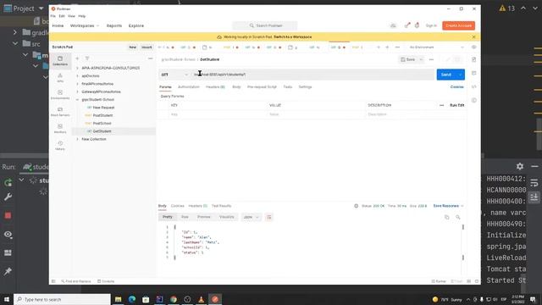Screen dimensions: 542x305
Task: Click the Cookies link beside request tabs
Action: (x=456, y=86)
